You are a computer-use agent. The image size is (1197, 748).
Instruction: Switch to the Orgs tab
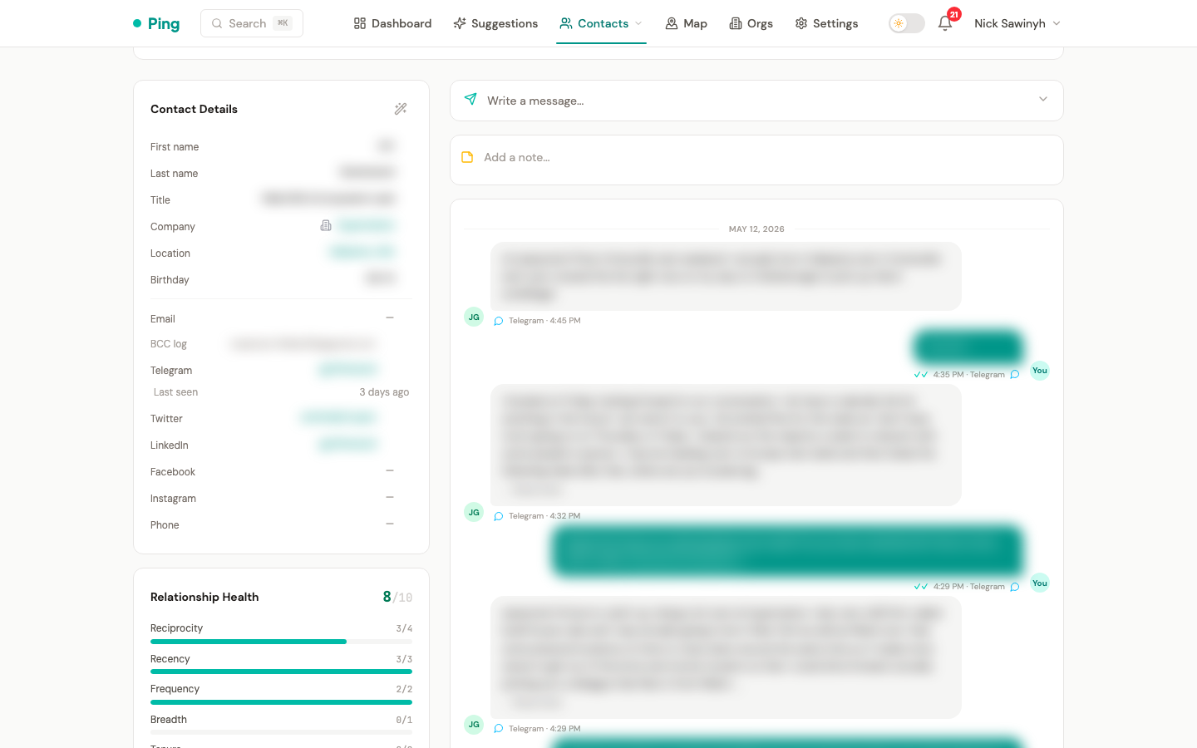pos(751,23)
